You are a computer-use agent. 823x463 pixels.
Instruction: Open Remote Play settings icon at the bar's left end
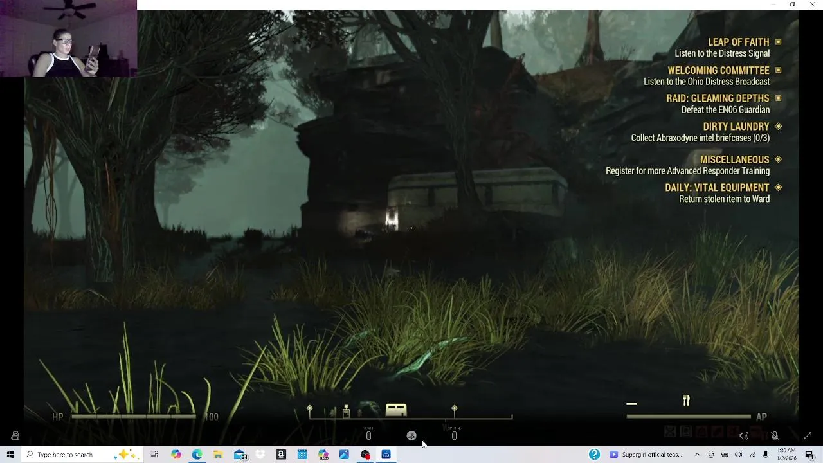coord(15,436)
